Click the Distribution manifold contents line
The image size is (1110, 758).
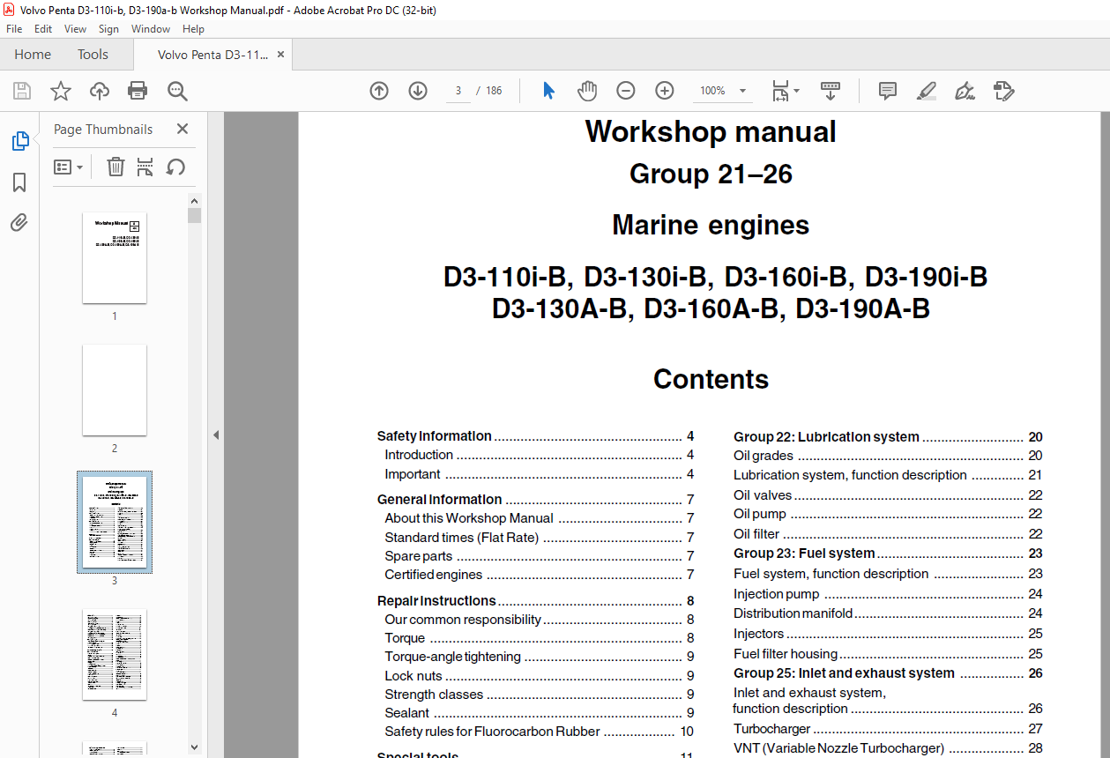(888, 613)
